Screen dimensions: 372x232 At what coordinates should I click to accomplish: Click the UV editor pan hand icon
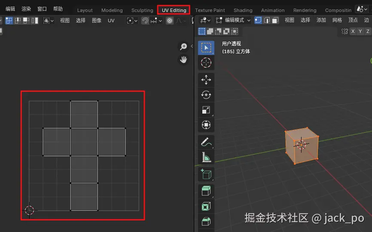pos(183,60)
